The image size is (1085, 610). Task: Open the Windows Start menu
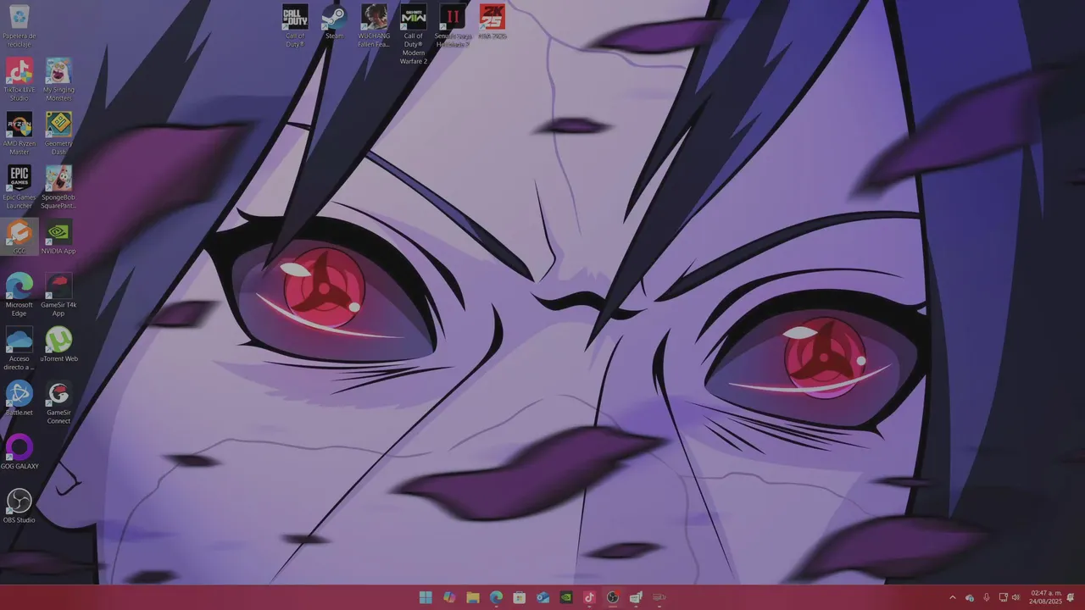[x=426, y=597]
